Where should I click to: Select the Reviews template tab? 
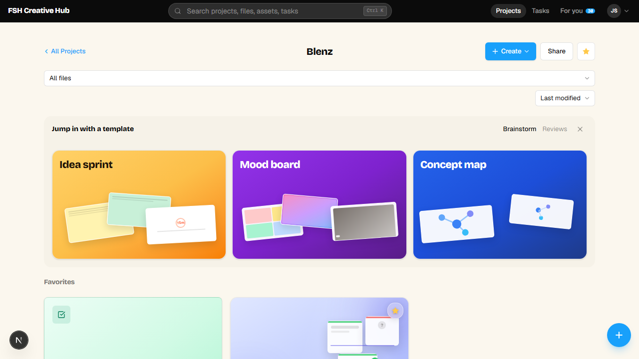pos(555,129)
